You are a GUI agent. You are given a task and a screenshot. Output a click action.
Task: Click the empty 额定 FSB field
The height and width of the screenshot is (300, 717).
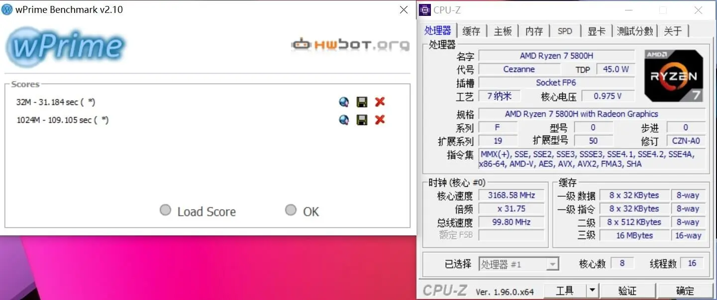(x=511, y=235)
